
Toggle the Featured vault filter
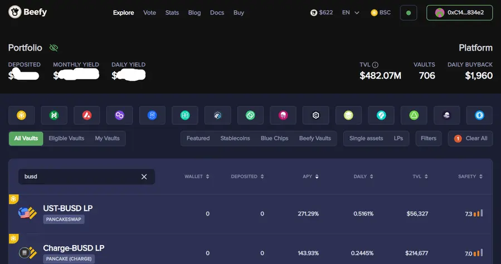point(198,139)
